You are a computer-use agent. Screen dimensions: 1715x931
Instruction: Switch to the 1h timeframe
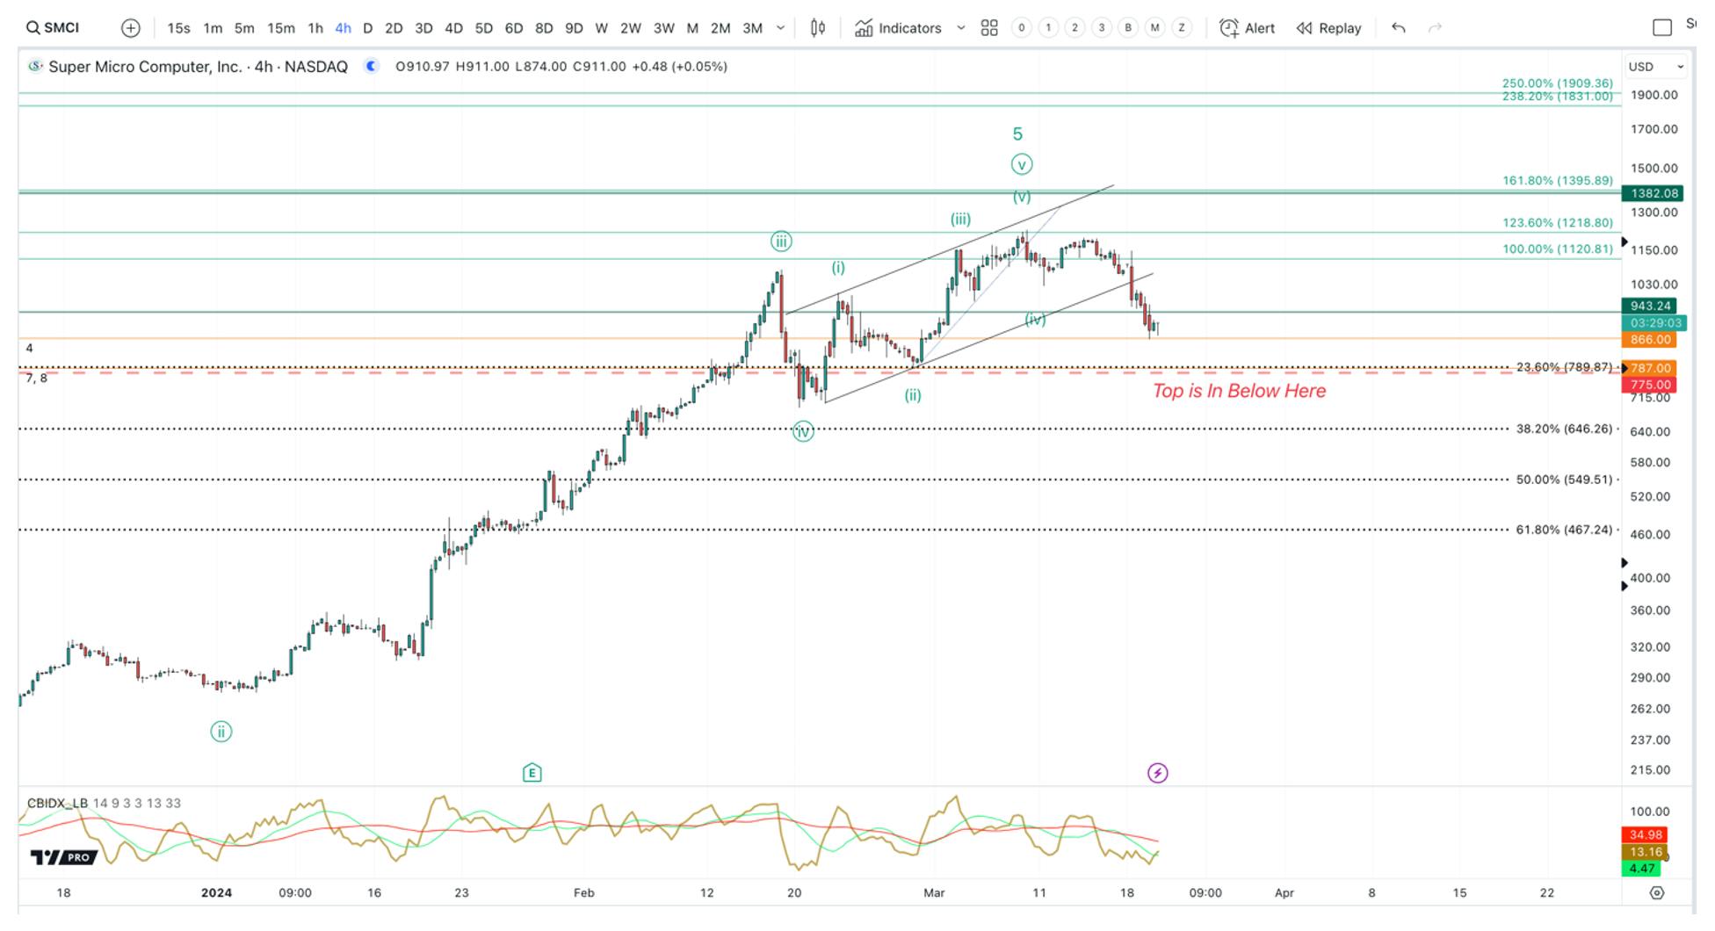(x=315, y=28)
